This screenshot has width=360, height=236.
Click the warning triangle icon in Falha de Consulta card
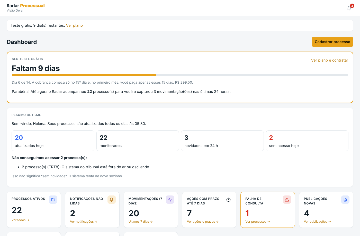(287, 200)
